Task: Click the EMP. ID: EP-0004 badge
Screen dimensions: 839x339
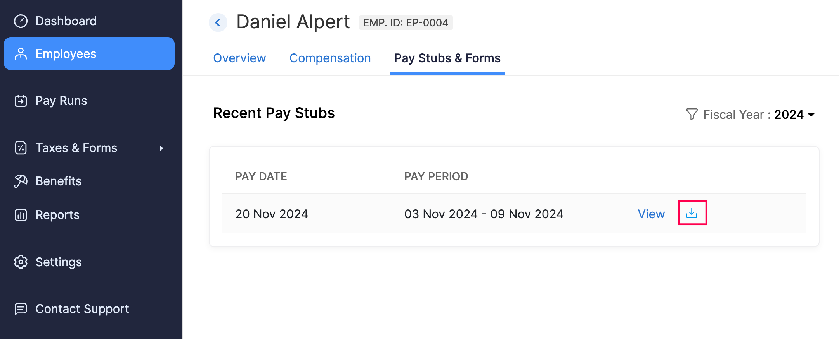Action: pos(406,22)
